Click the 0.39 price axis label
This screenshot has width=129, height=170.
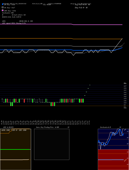tap(125, 99)
